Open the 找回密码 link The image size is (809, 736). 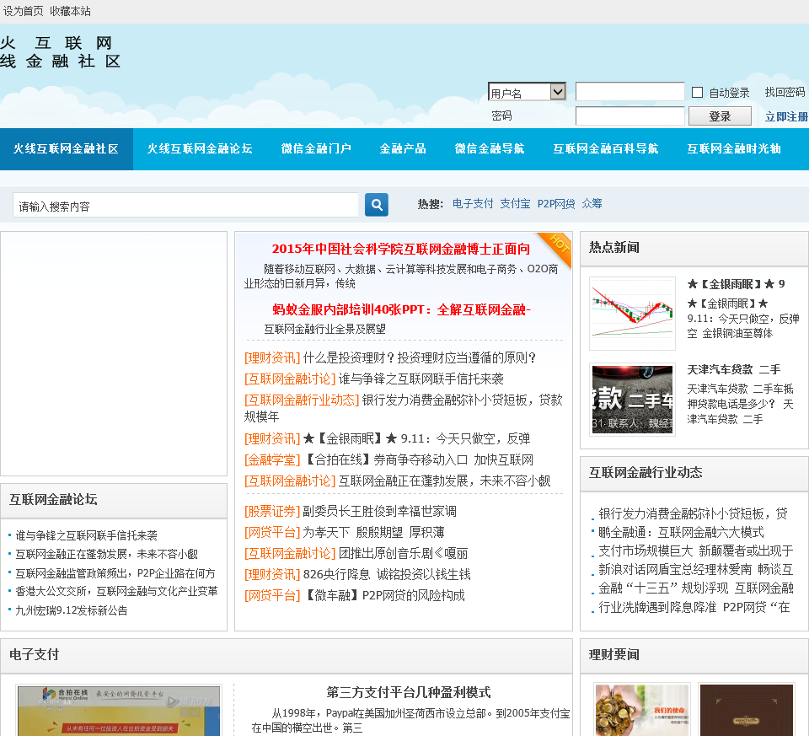coord(785,93)
